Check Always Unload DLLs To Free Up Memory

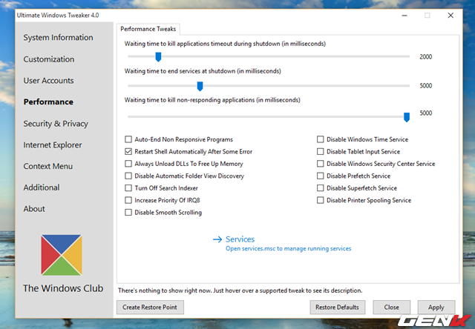[128, 164]
